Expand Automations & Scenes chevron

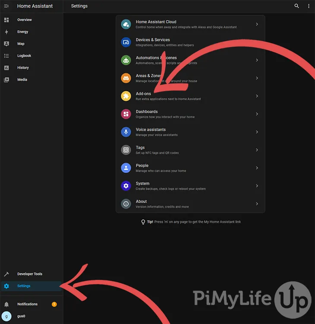(x=257, y=60)
